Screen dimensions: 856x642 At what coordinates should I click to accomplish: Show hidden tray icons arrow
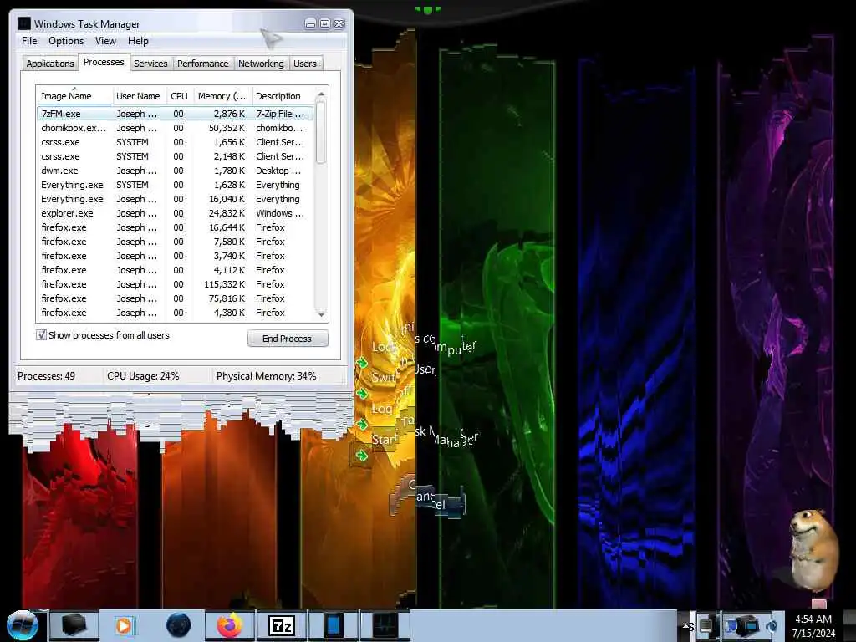click(x=685, y=627)
